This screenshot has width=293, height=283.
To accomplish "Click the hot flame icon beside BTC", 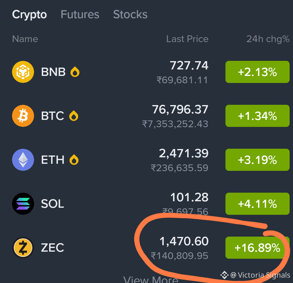I will point(74,116).
